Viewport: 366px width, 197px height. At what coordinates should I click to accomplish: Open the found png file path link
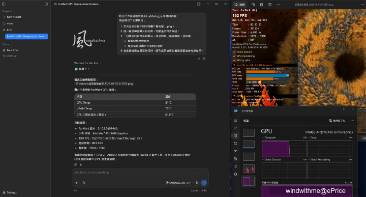[104, 83]
